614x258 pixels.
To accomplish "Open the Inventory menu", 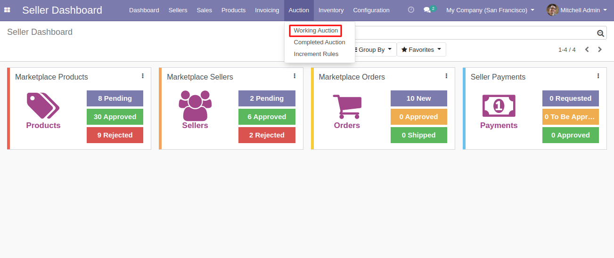I will (x=331, y=10).
